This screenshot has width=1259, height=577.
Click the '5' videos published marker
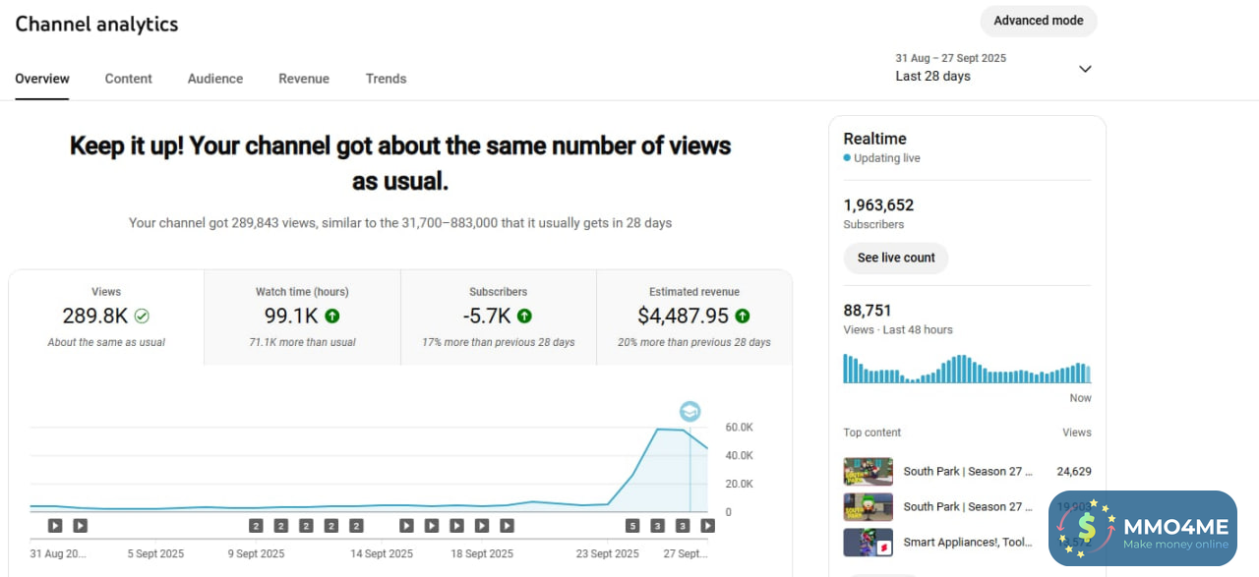[x=632, y=526]
